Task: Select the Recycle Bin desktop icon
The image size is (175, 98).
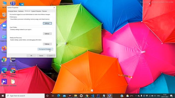Action: [4, 16]
